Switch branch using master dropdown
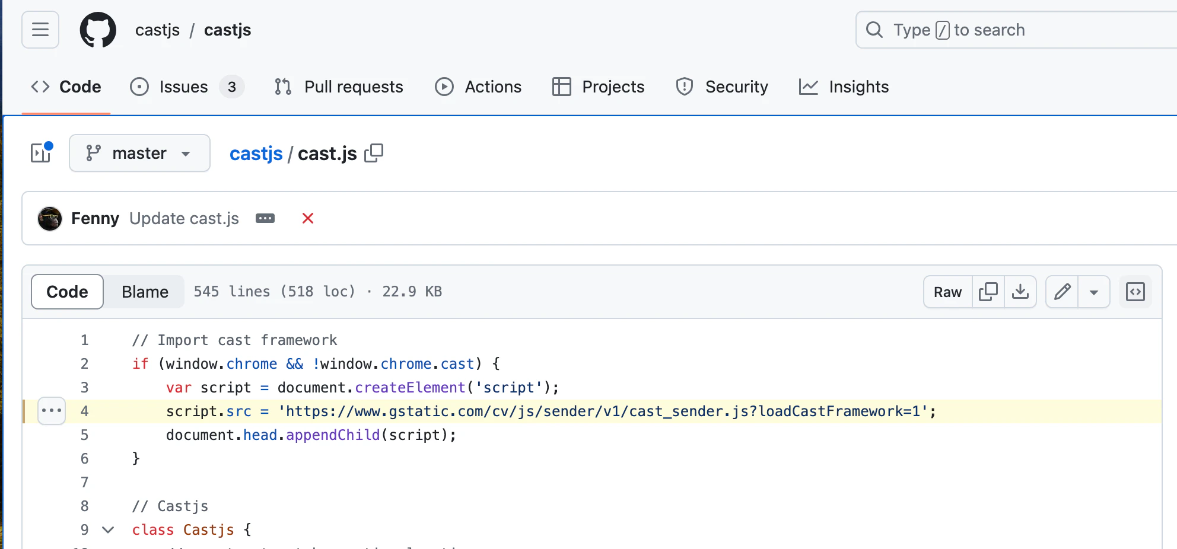The width and height of the screenshot is (1177, 549). pos(139,153)
